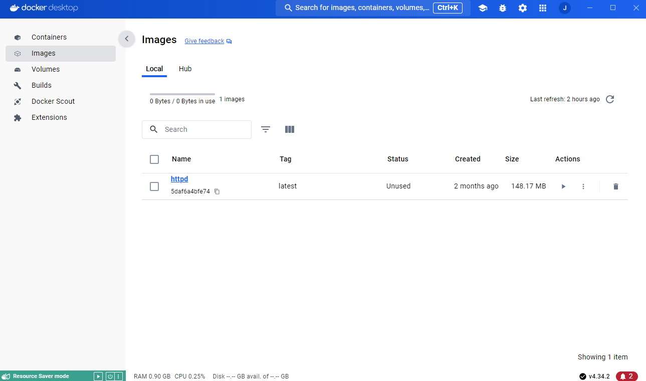Sort by the Created column header
The height and width of the screenshot is (381, 646).
(468, 159)
